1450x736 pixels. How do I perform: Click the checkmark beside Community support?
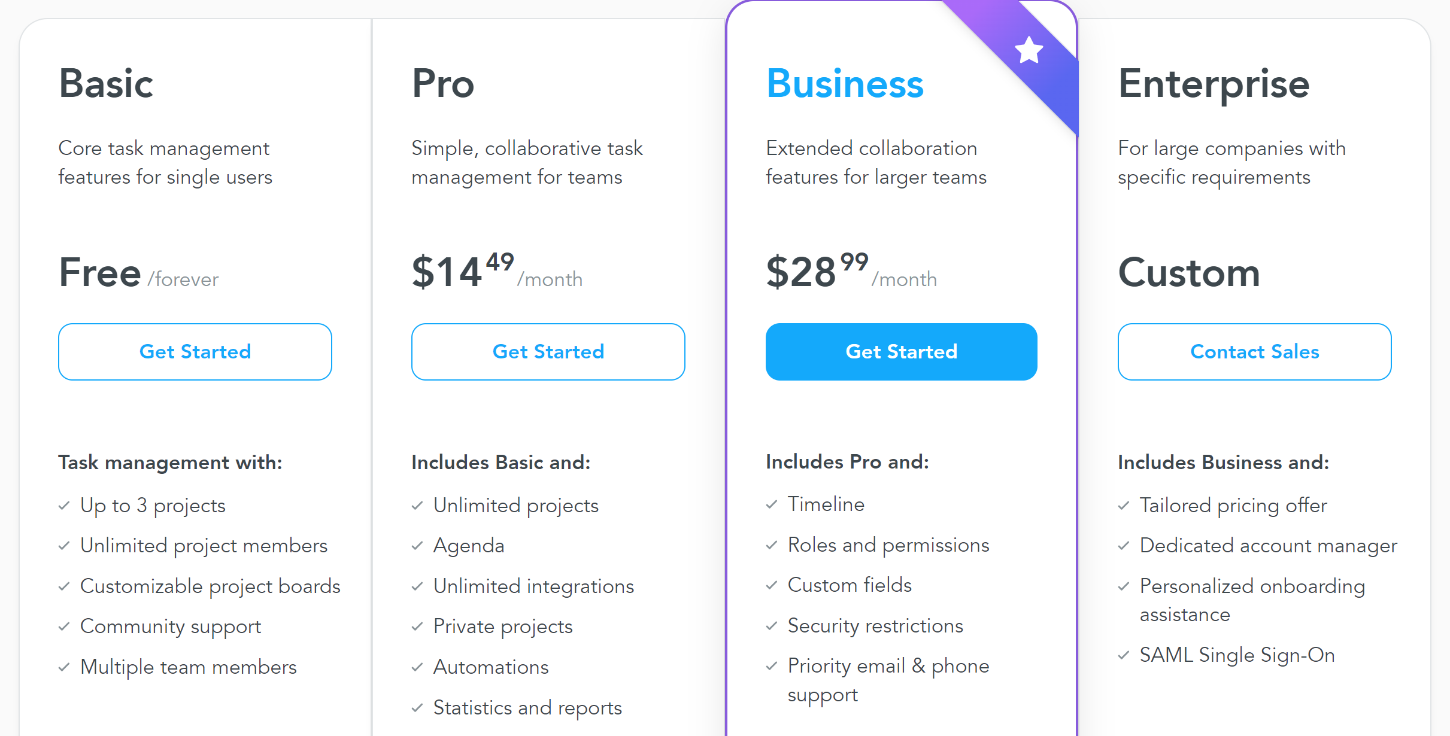pyautogui.click(x=65, y=627)
